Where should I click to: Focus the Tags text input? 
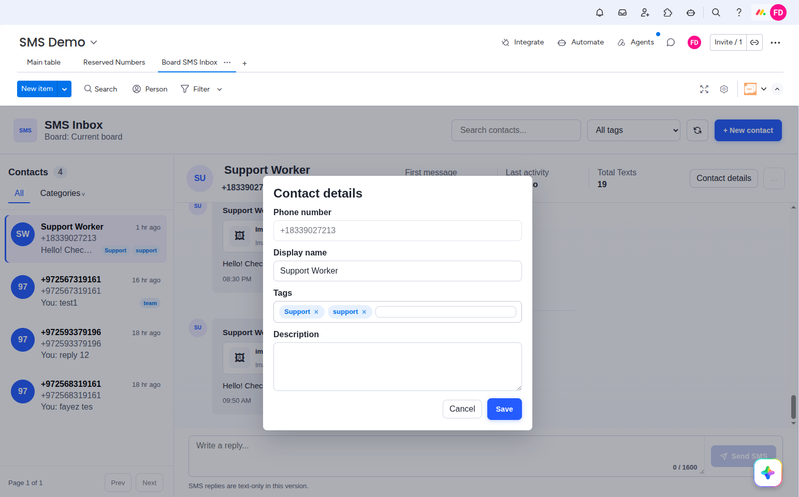coord(446,312)
